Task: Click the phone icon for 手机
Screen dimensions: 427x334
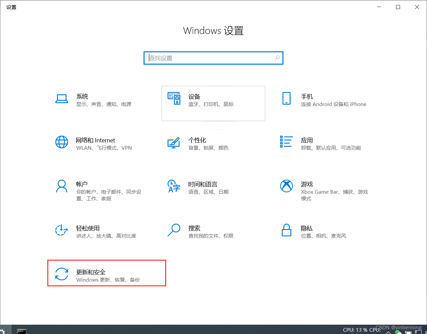Action: 286,99
